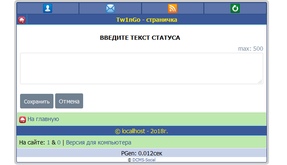The width and height of the screenshot is (287, 165).
Task: Click the online users count 1
Action: pyautogui.click(x=48, y=142)
